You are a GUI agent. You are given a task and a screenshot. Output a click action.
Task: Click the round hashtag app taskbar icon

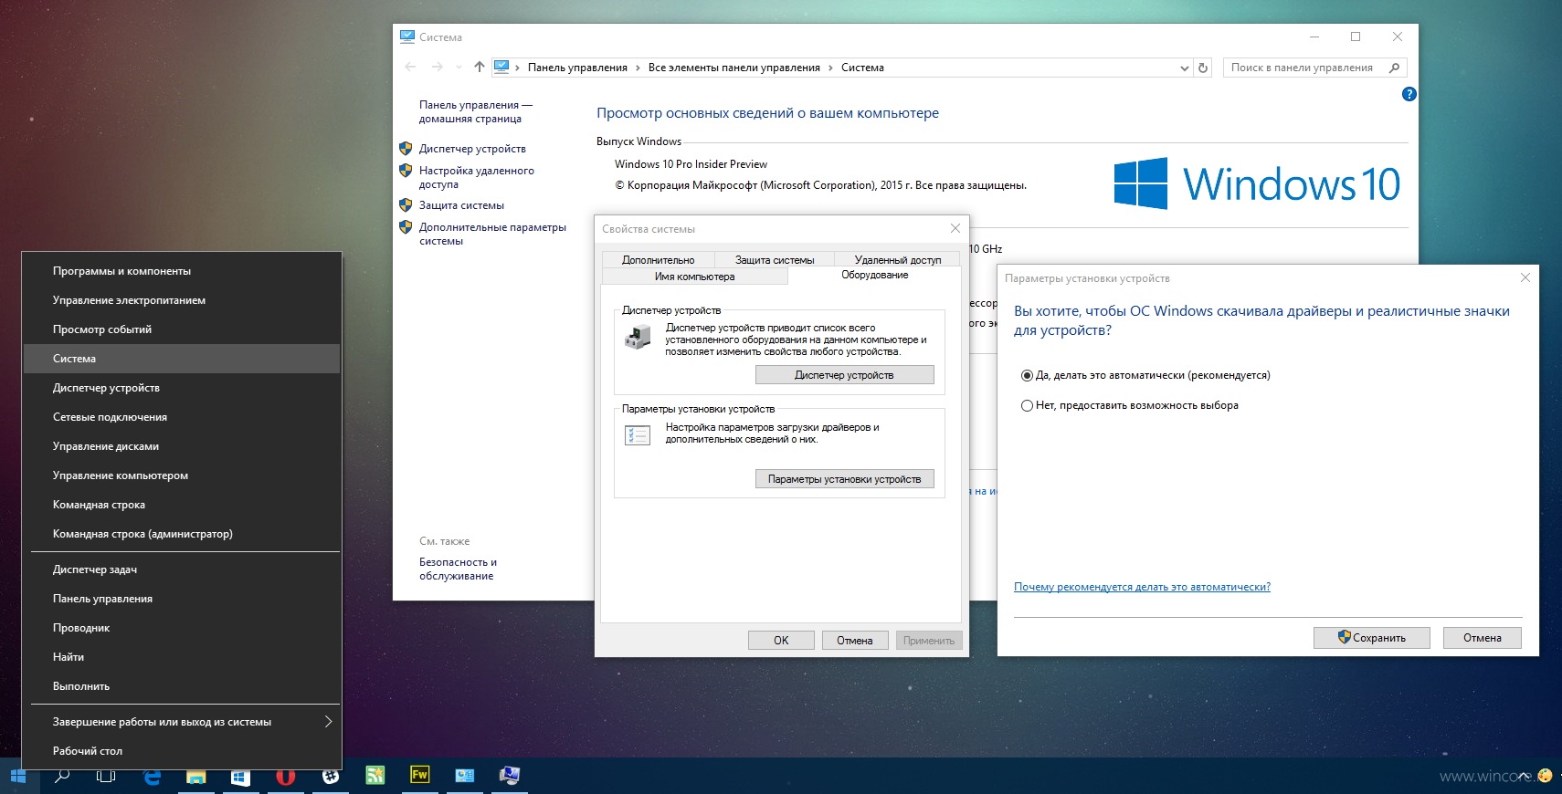point(331,776)
